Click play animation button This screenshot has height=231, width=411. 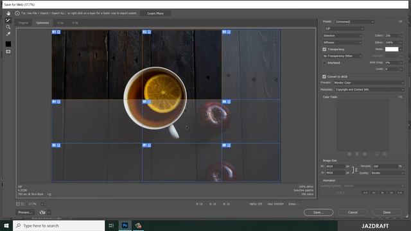(x=383, y=193)
